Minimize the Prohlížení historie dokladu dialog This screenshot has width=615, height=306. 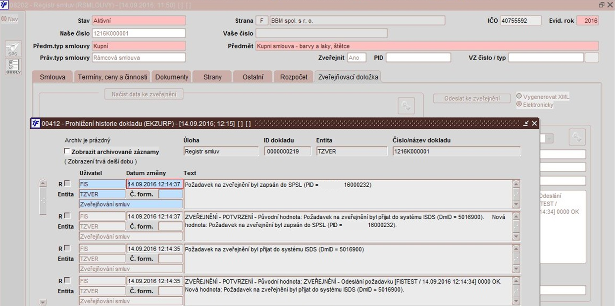pos(526,123)
